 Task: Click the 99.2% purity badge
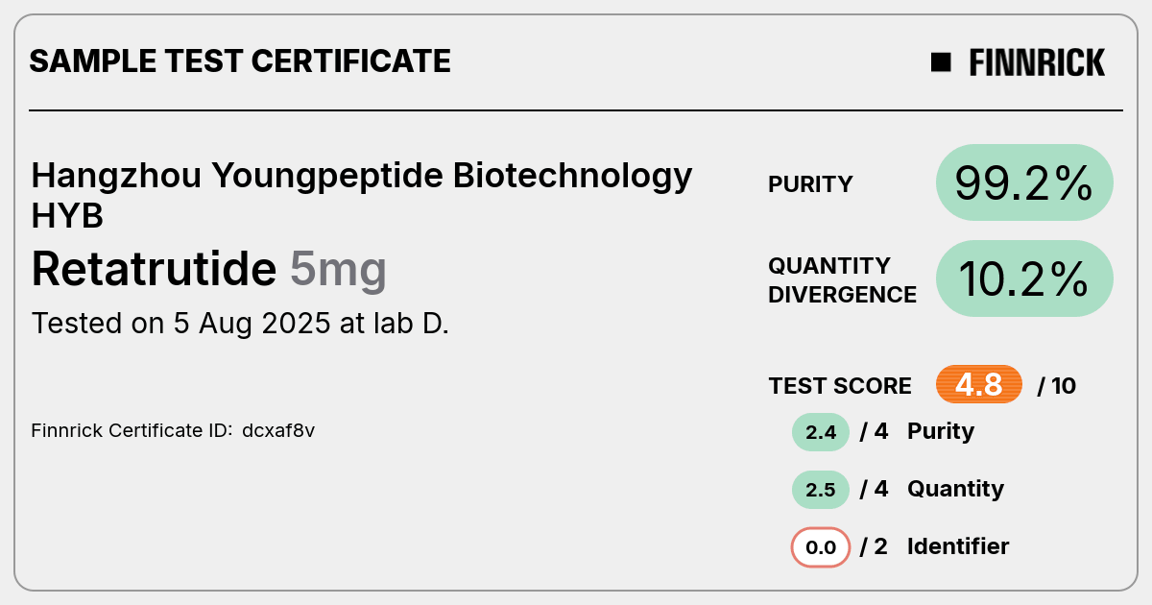(x=1024, y=182)
